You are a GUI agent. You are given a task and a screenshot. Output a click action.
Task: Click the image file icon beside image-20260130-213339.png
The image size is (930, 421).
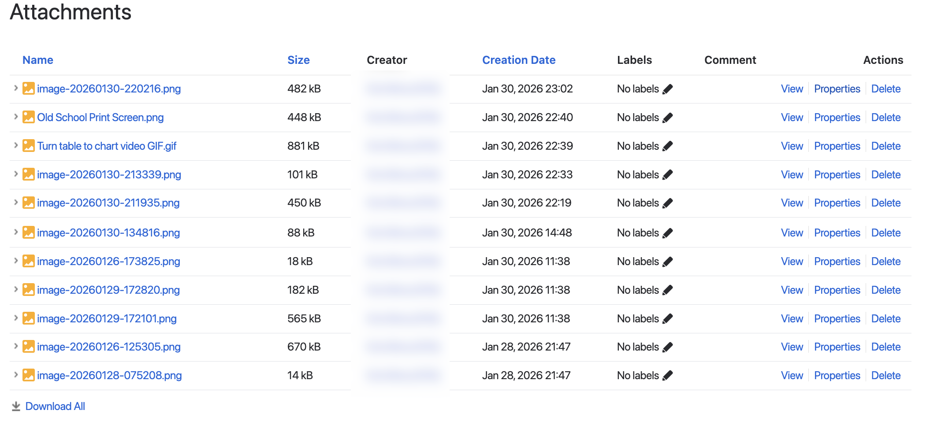(x=29, y=174)
